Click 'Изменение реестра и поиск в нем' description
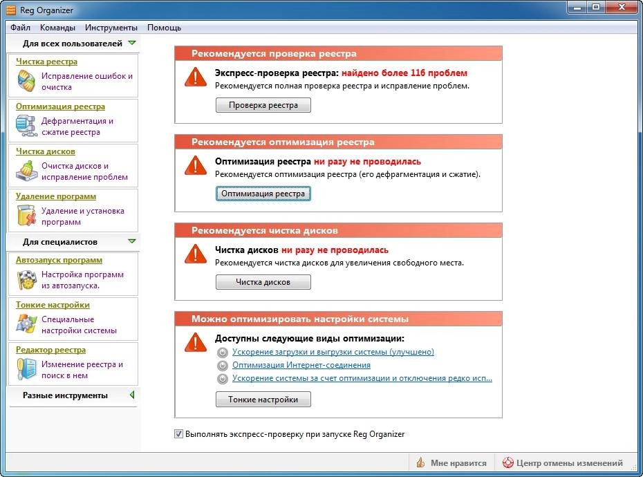643x477 pixels. [82, 370]
